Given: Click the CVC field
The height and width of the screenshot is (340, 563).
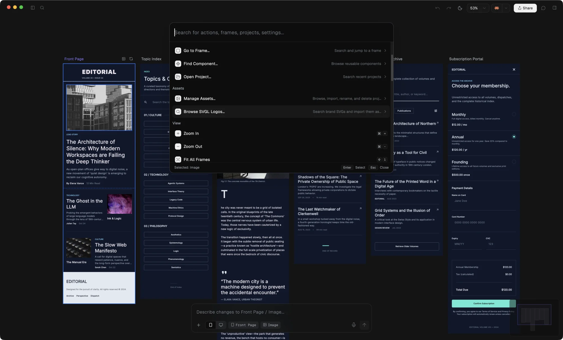Looking at the screenshot, I should [x=501, y=244].
